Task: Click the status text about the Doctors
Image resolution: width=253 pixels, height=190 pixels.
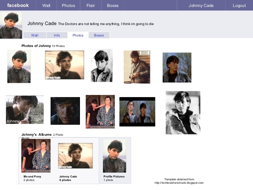Action: click(106, 24)
